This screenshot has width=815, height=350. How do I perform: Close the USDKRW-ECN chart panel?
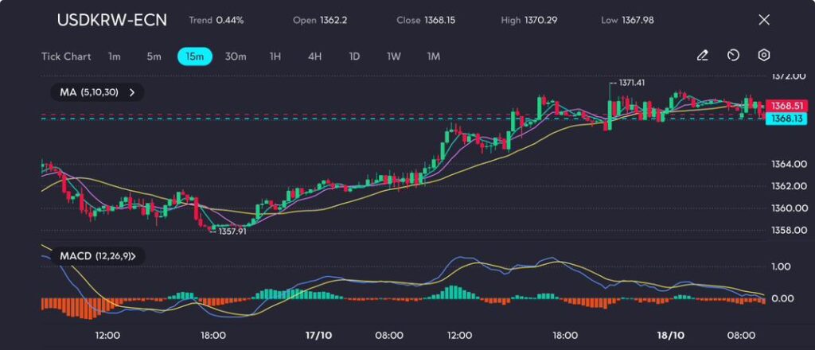(764, 20)
